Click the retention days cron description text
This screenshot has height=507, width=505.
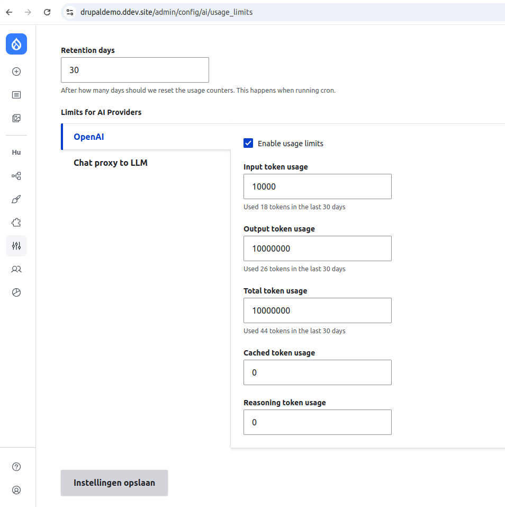[x=198, y=90]
